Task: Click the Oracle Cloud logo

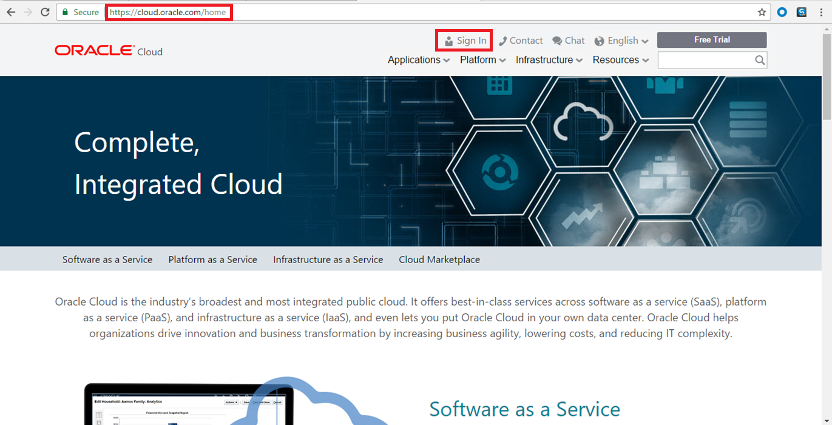Action: 109,51
